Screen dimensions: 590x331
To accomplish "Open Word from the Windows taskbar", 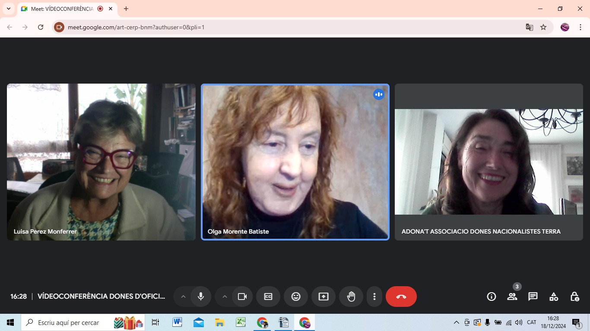I will (177, 322).
